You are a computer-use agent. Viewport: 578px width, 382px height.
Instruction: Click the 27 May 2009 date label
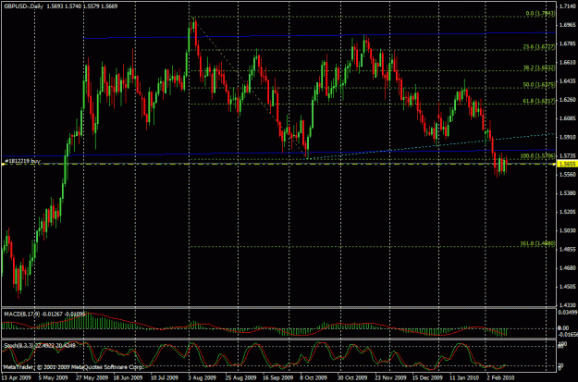coord(92,378)
